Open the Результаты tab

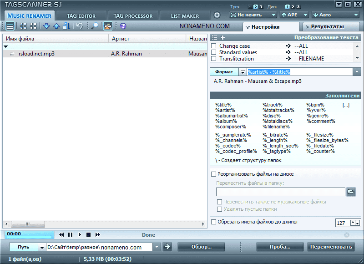tap(327, 27)
